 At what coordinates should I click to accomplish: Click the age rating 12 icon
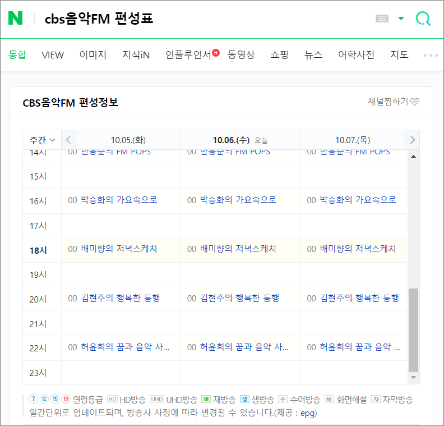[x=44, y=399]
